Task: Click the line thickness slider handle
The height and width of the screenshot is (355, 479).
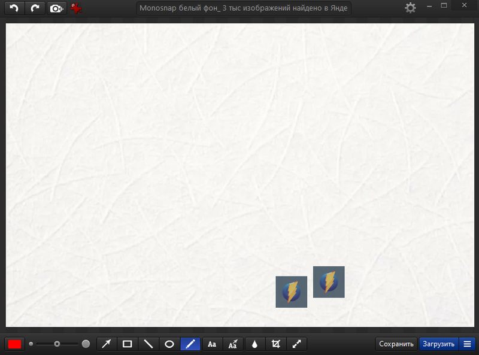Action: pos(57,344)
